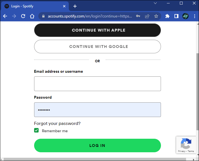
Task: Click Continue with Google button
Action: [98, 47]
